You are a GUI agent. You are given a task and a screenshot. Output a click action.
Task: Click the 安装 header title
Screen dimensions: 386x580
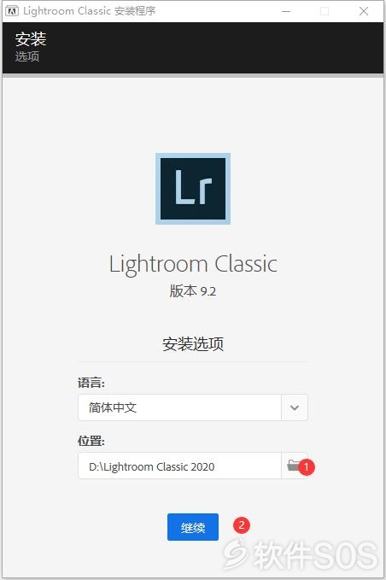point(31,38)
